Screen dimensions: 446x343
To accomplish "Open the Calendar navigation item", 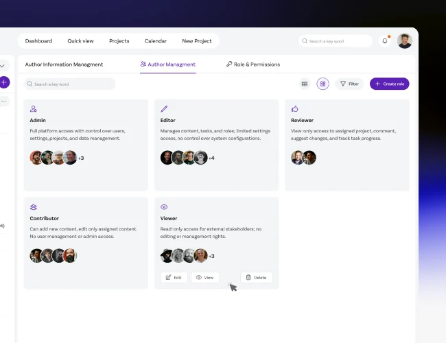I will [x=156, y=41].
